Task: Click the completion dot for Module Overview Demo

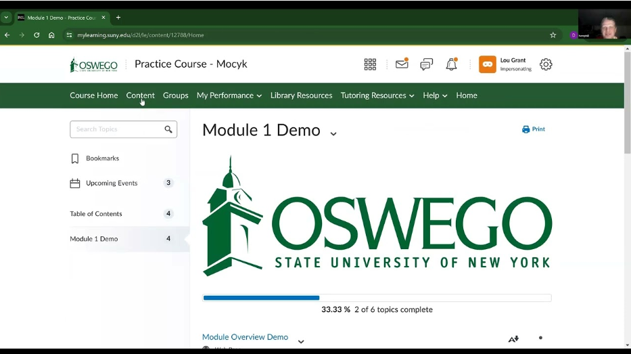Action: (x=540, y=338)
